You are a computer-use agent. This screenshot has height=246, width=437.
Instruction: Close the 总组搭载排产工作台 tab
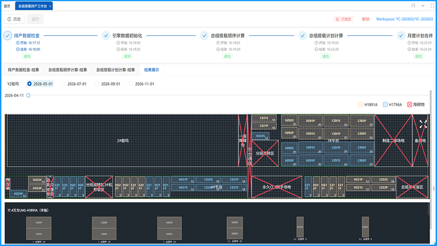click(50, 6)
